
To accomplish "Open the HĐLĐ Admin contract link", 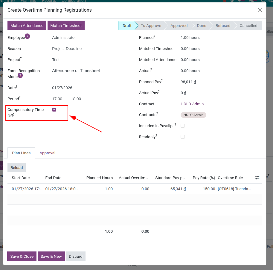I will click(192, 104).
